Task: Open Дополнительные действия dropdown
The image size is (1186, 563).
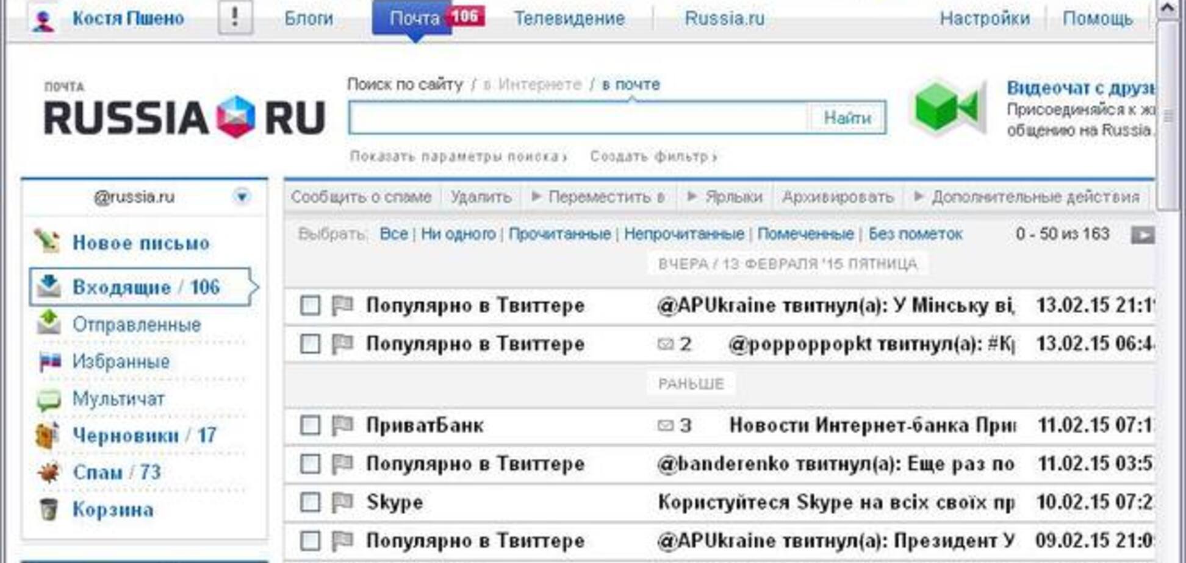Action: (1031, 197)
